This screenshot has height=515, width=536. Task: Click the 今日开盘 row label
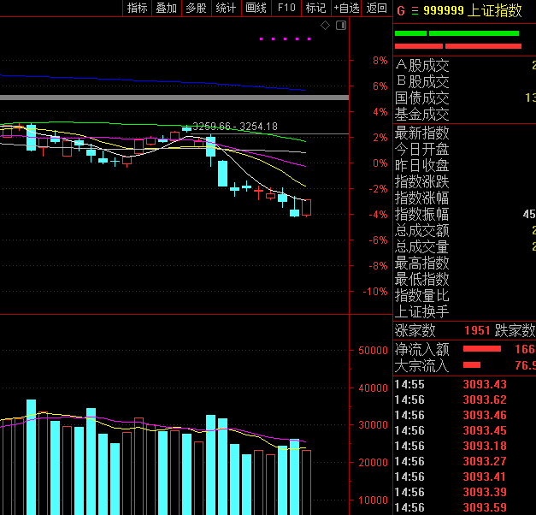[421, 149]
